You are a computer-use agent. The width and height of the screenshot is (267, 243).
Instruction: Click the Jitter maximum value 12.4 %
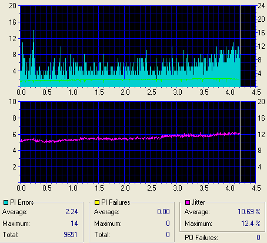pyautogui.click(x=251, y=224)
